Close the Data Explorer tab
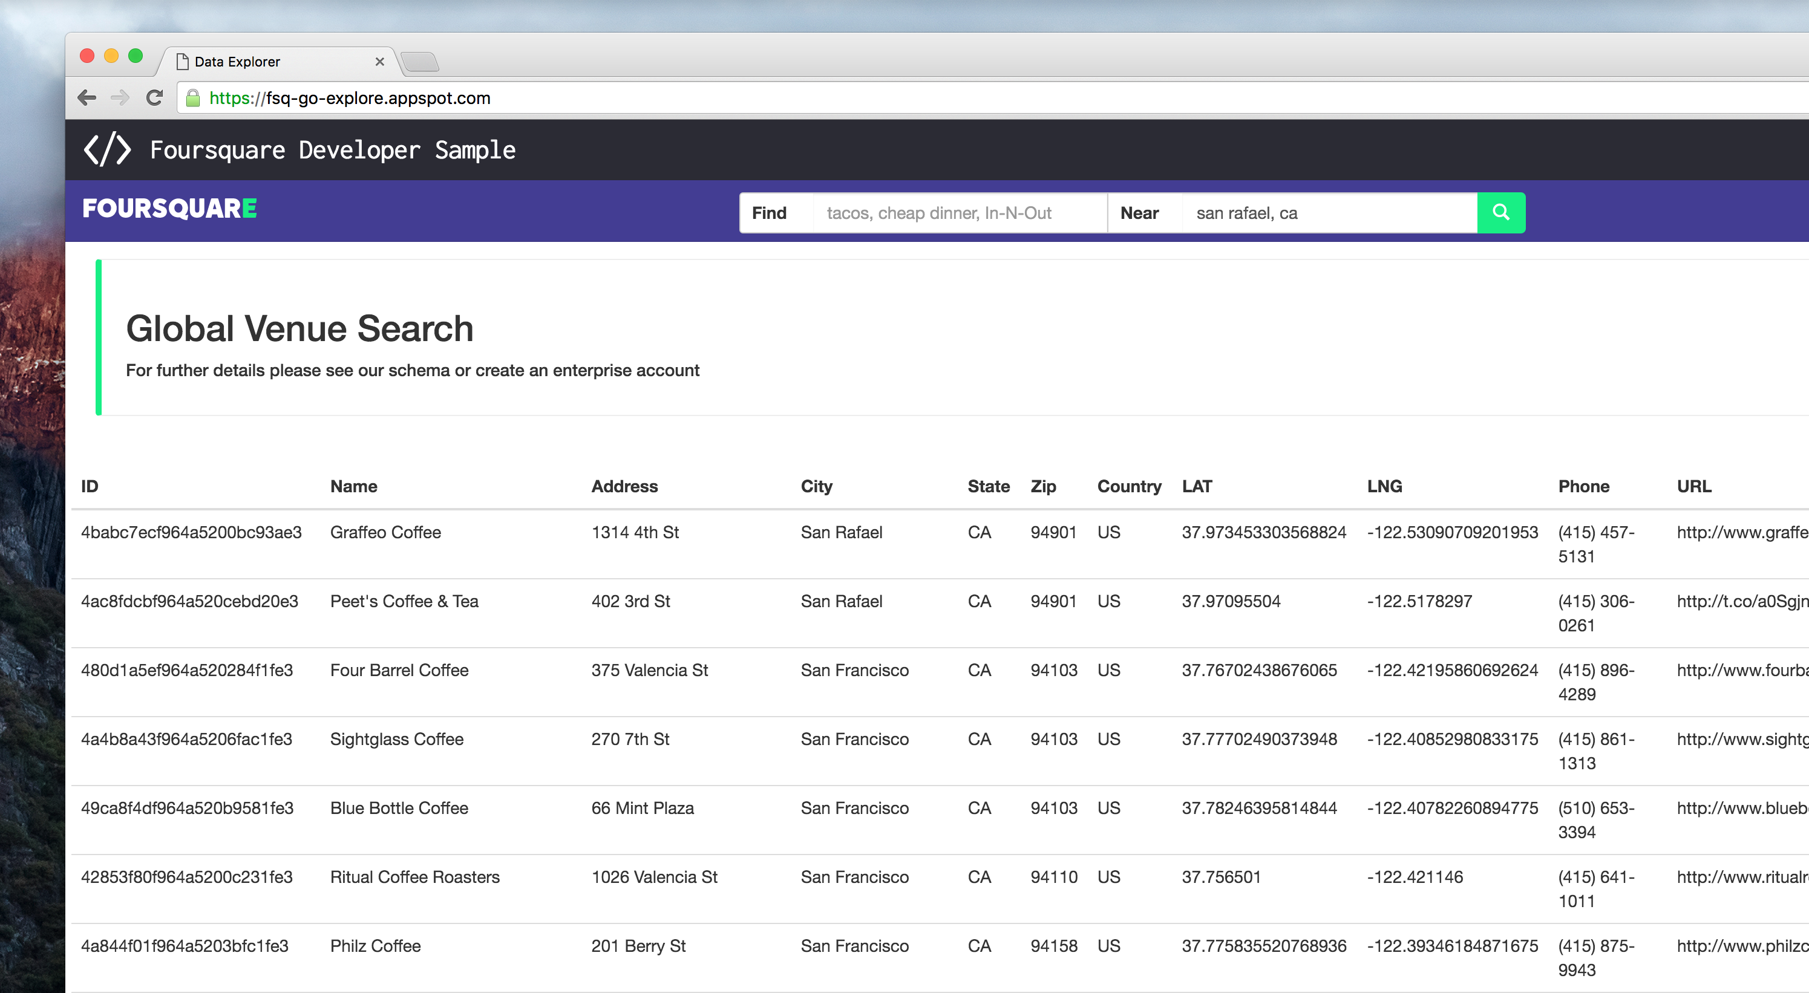 point(380,62)
